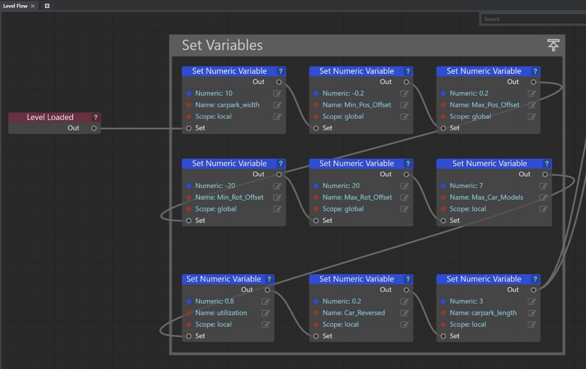This screenshot has width=586, height=369.
Task: Click the edit pencil next to Numeric: 7
Action: click(x=543, y=186)
